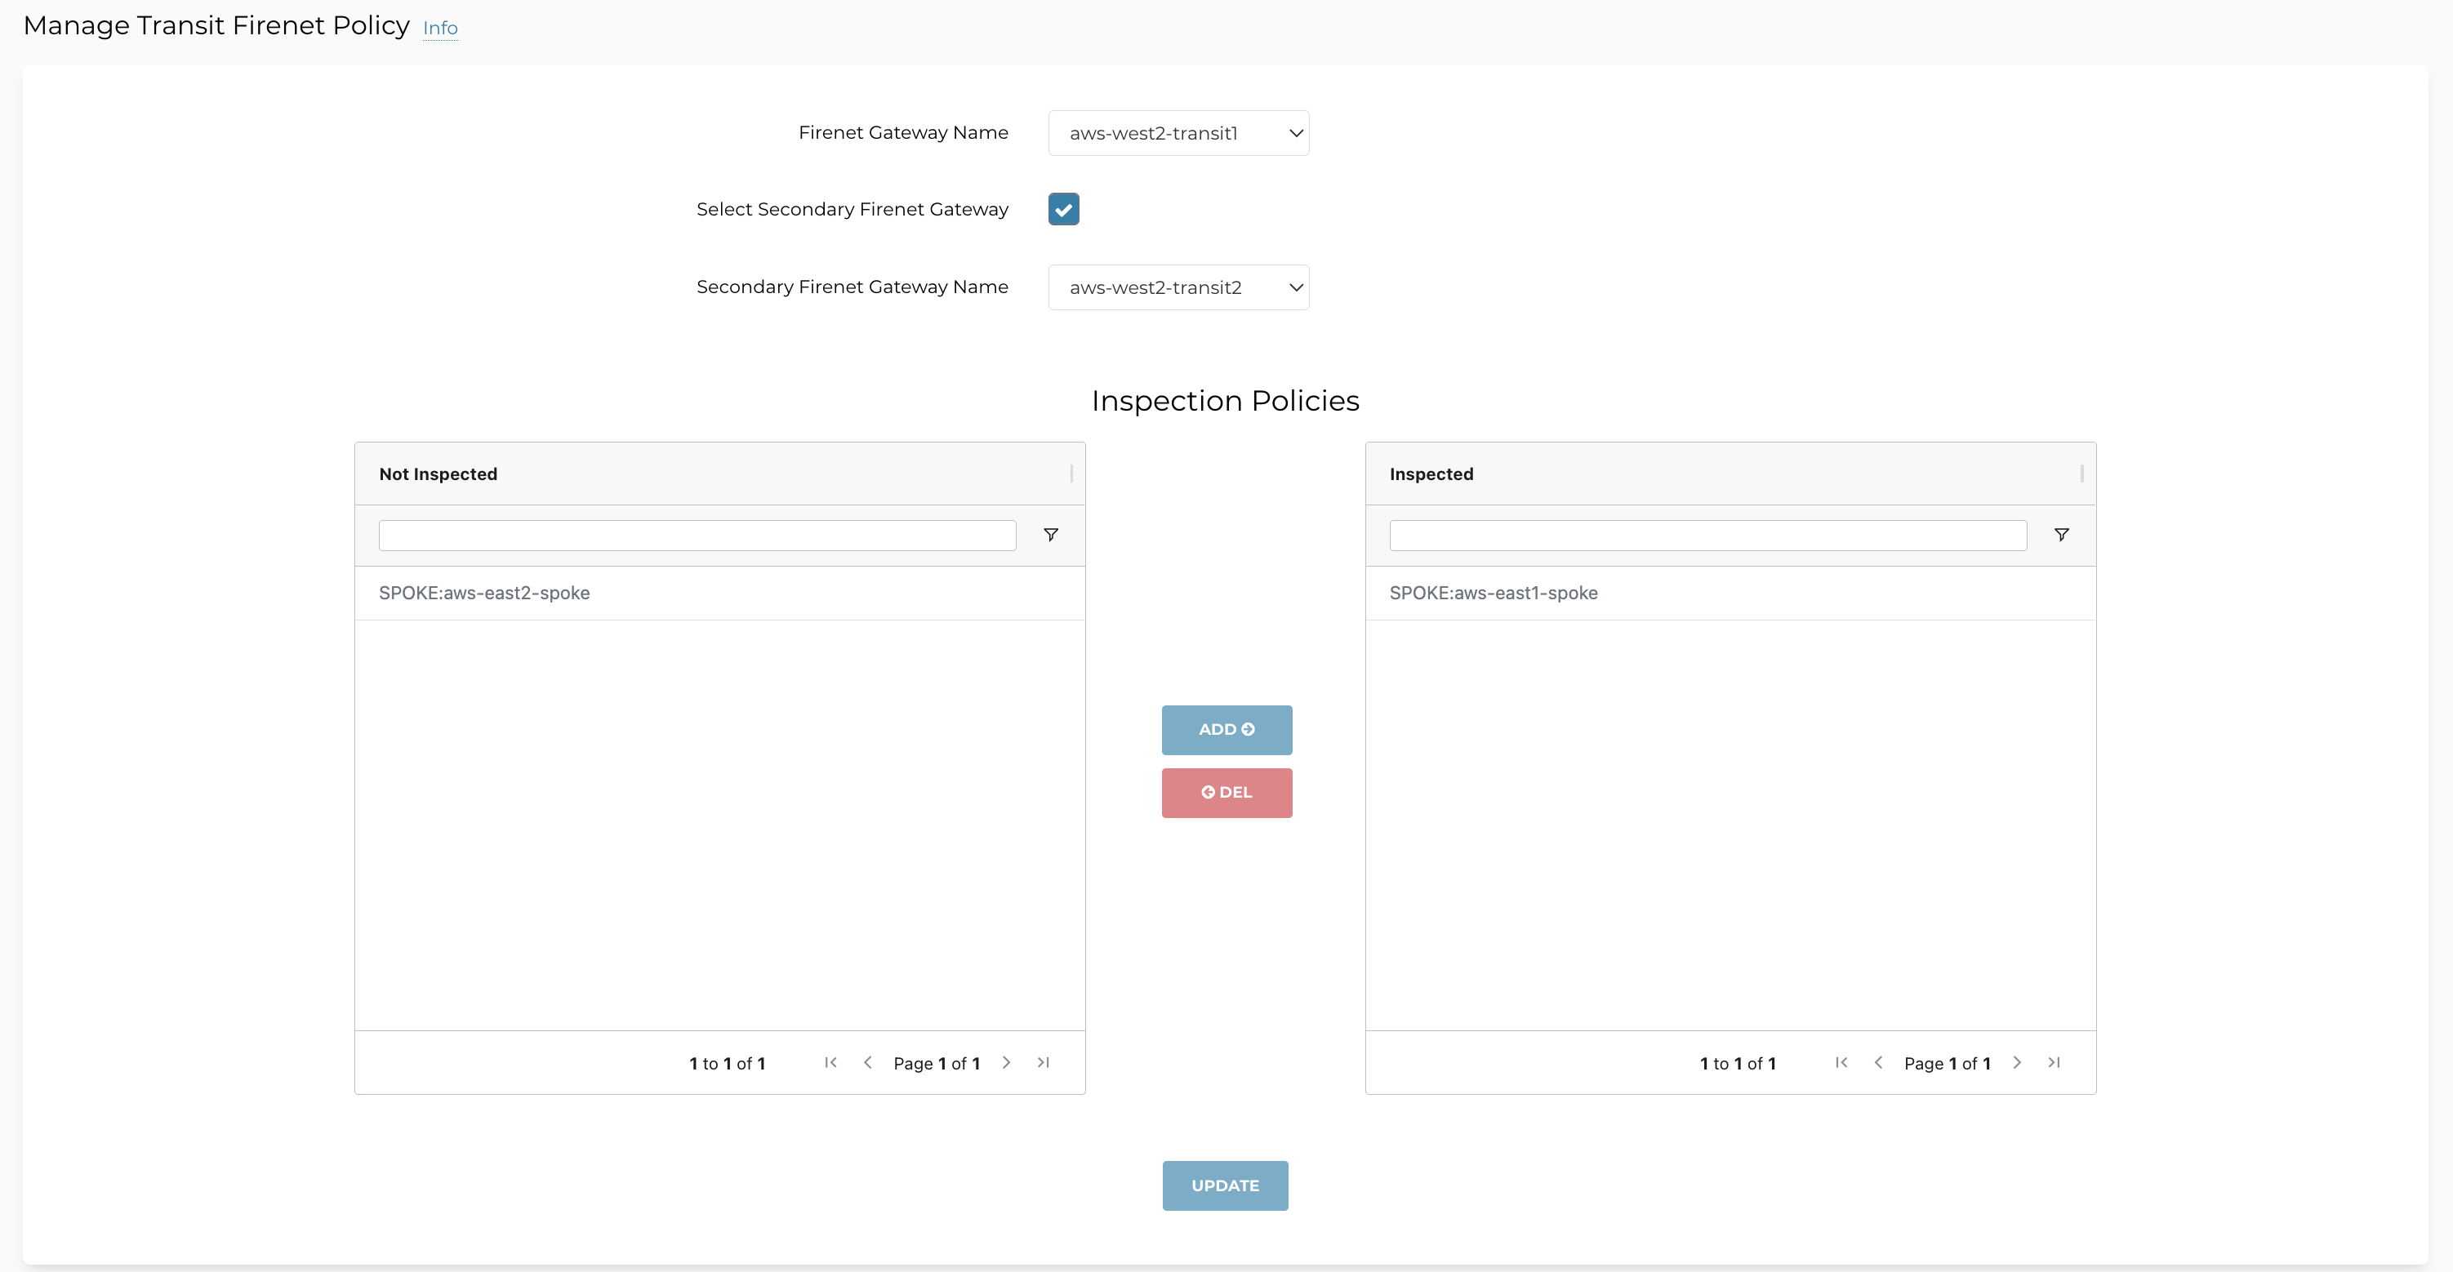Select SPOKE:aws-east2-spoke in Not Inspected list
2453x1272 pixels.
[x=719, y=592]
